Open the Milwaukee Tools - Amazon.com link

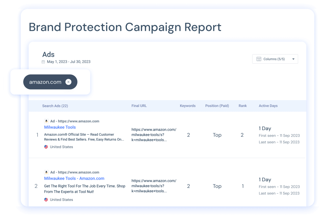(x=74, y=178)
